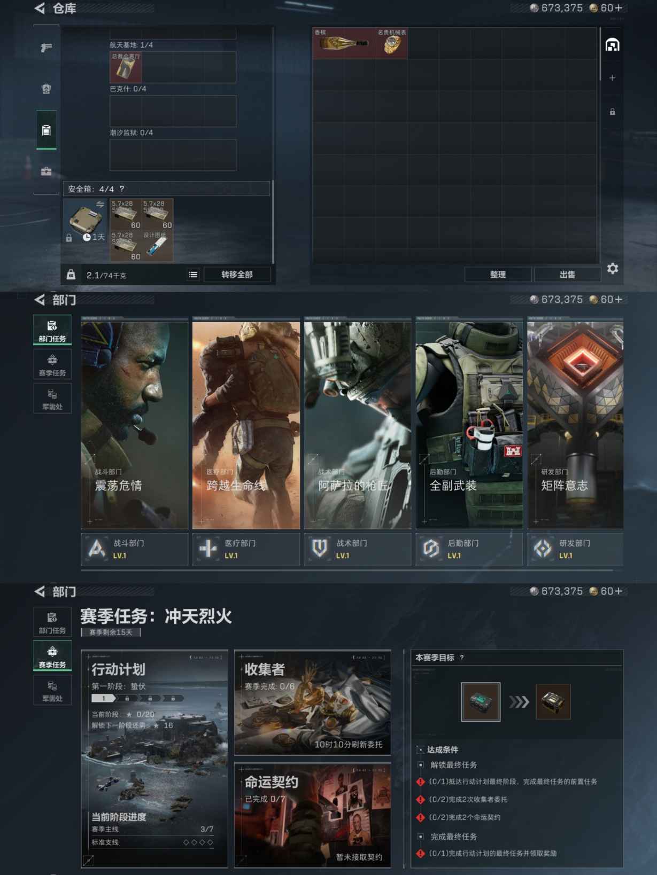This screenshot has height=875, width=657.
Task: Open the main stash house icon
Action: pyautogui.click(x=612, y=45)
